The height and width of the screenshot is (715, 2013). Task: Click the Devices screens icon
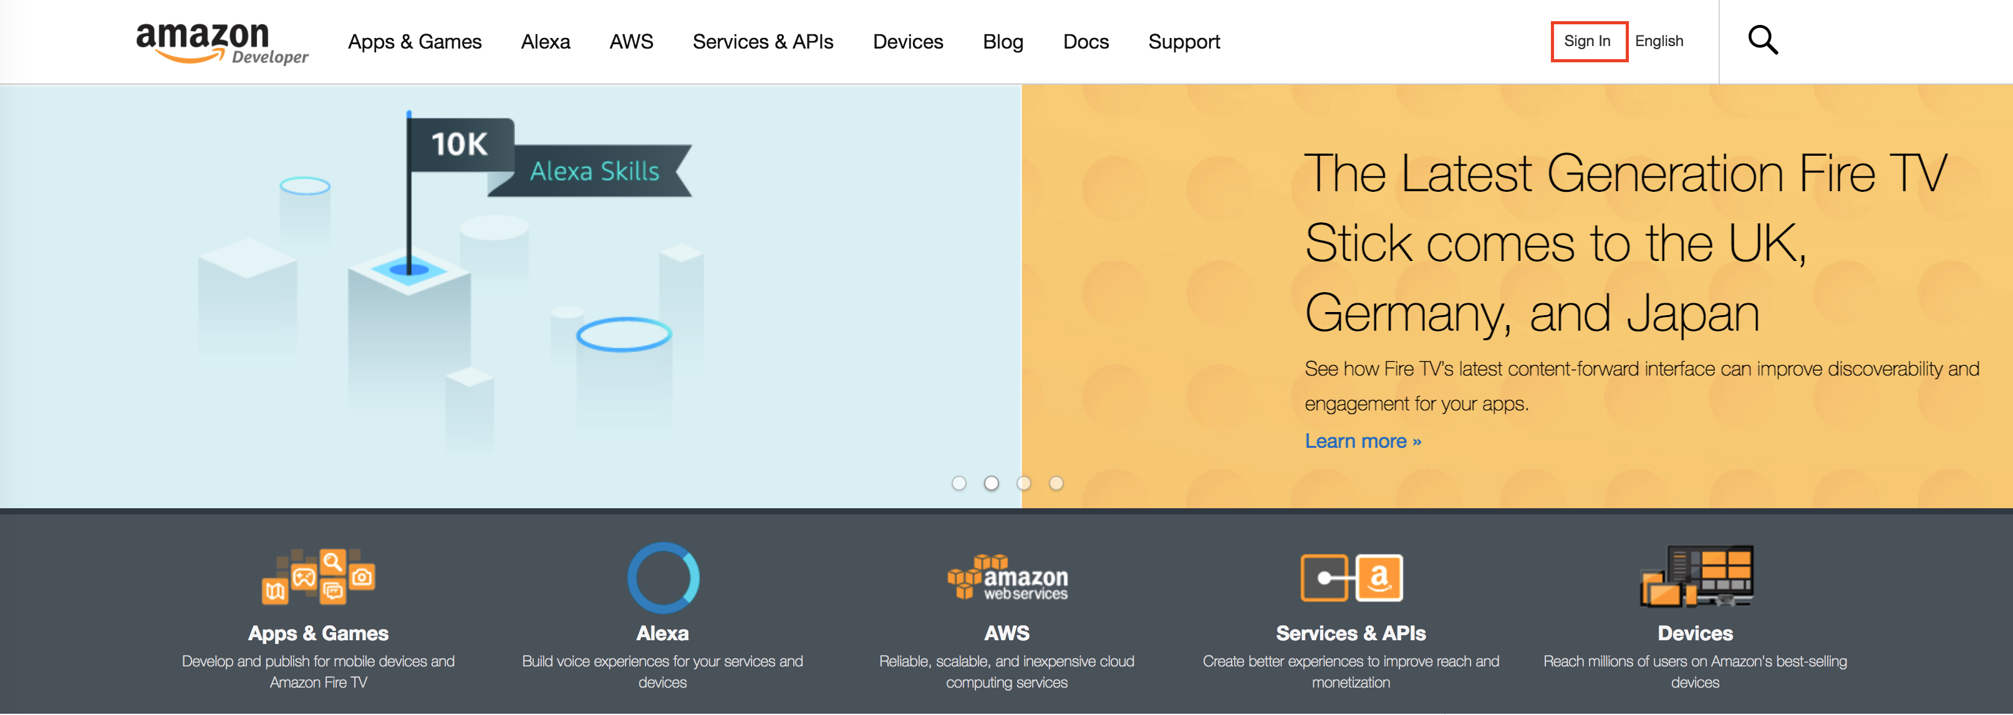pyautogui.click(x=1696, y=576)
